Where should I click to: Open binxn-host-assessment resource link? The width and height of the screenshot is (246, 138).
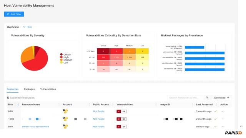(35, 127)
